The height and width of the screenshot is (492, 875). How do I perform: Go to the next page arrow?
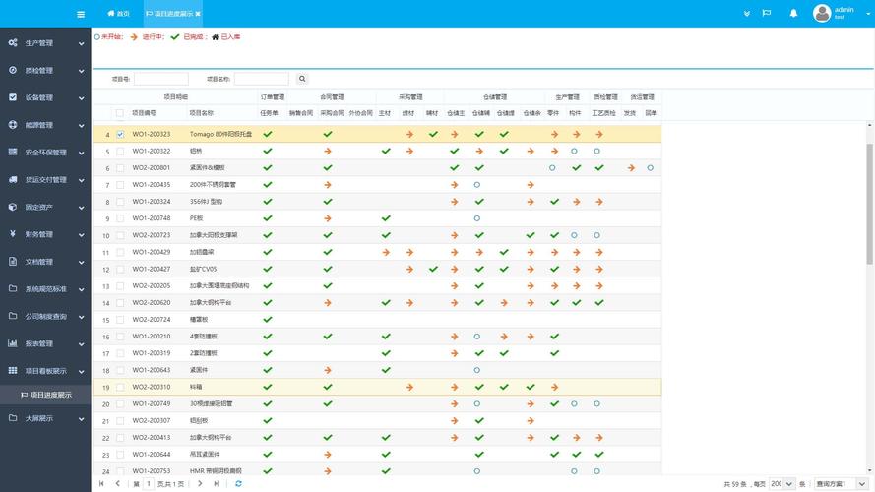click(201, 484)
